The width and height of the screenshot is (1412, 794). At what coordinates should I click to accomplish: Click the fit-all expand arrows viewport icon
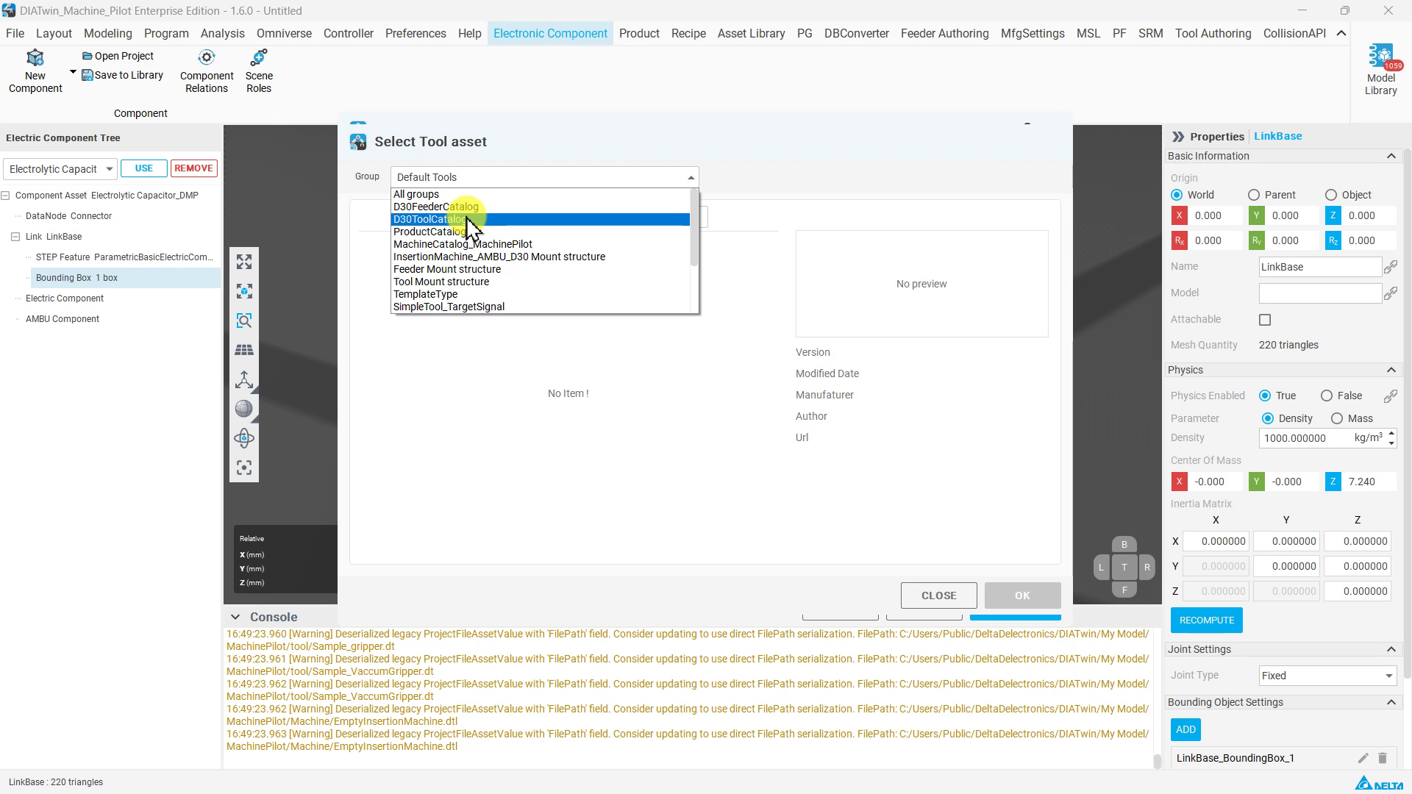click(244, 262)
